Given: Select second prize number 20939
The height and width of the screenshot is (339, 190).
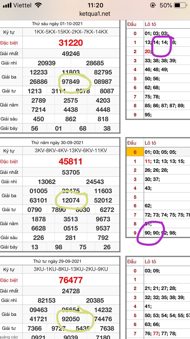Looking at the screenshot, I should click(x=47, y=63).
